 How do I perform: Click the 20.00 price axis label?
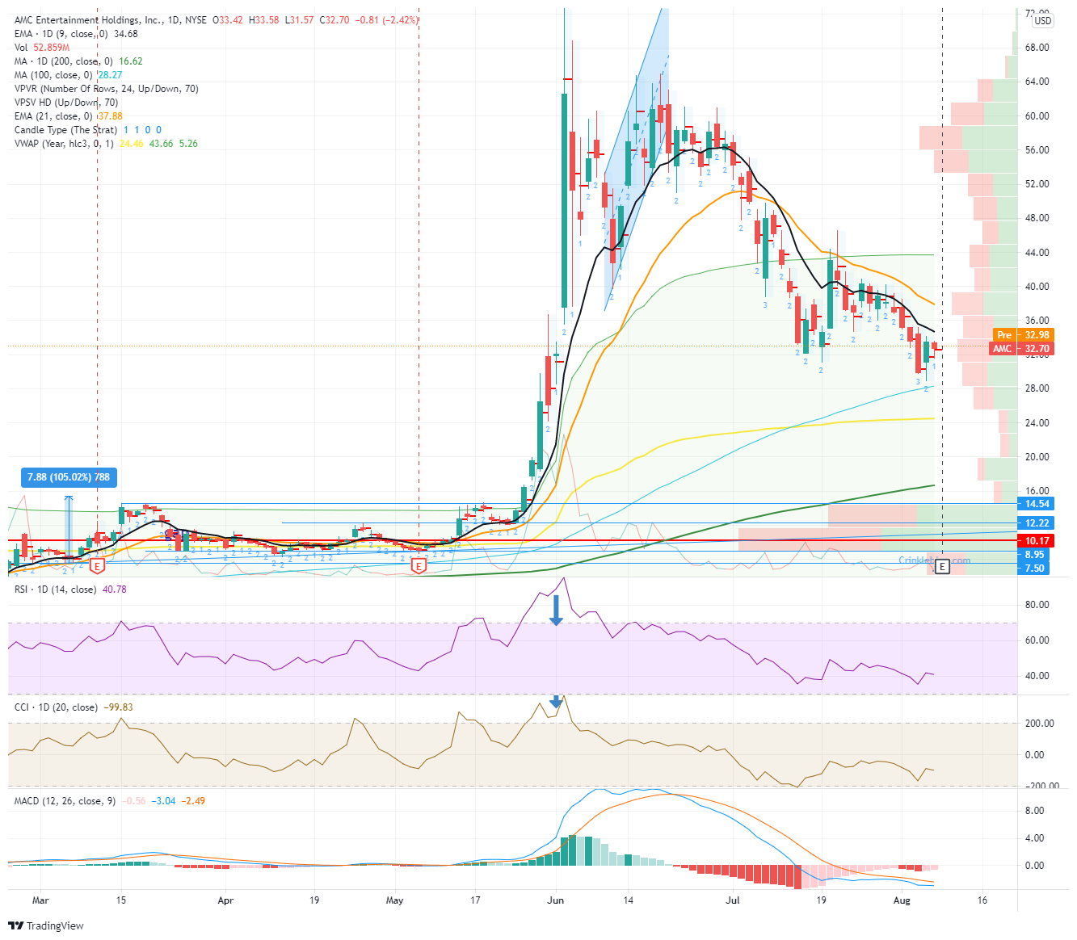[1037, 457]
